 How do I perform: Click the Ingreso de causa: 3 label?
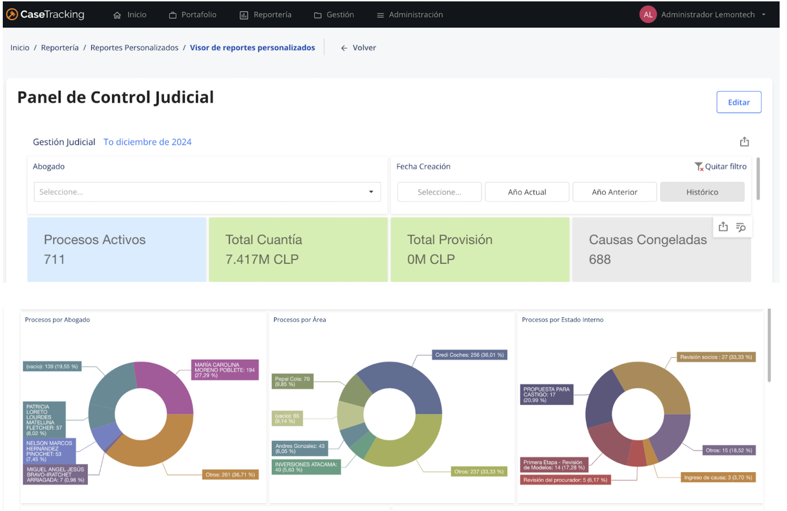[x=718, y=477]
